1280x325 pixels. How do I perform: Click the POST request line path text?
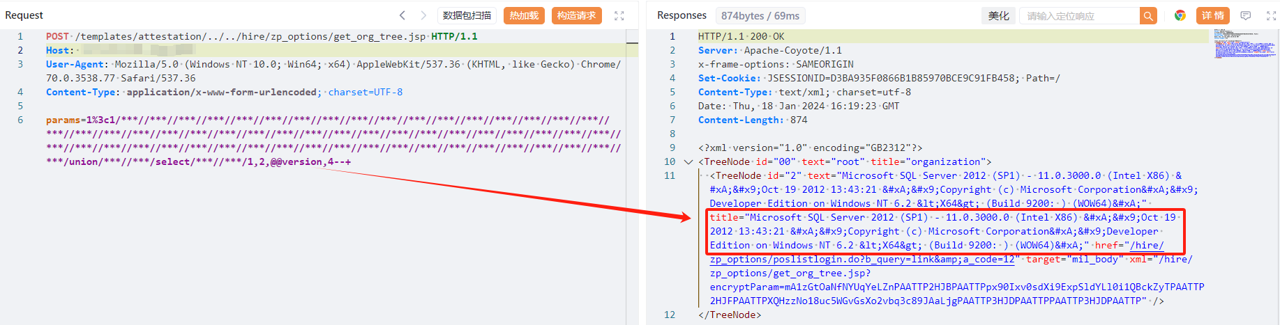click(250, 36)
